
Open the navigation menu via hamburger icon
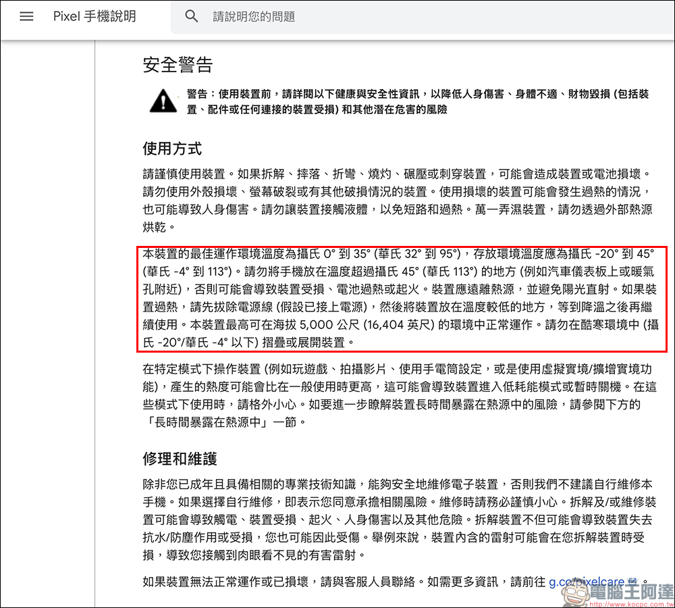[x=26, y=16]
